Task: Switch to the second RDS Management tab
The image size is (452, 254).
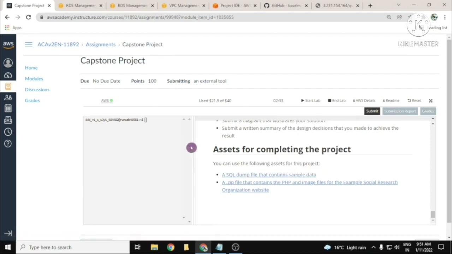Action: 131,6
